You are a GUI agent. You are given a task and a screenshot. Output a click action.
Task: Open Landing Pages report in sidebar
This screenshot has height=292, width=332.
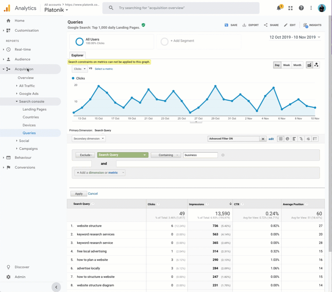coord(34,109)
